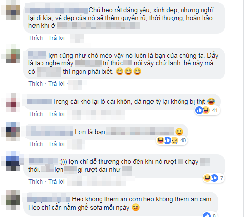
Task: Click the crying reaction icon beside the 40 count
Action: [174, 140]
